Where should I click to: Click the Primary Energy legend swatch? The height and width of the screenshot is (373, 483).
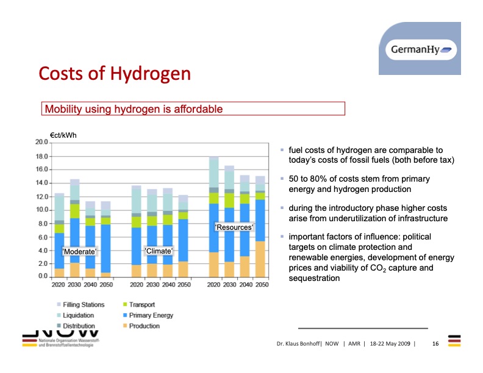(x=125, y=315)
